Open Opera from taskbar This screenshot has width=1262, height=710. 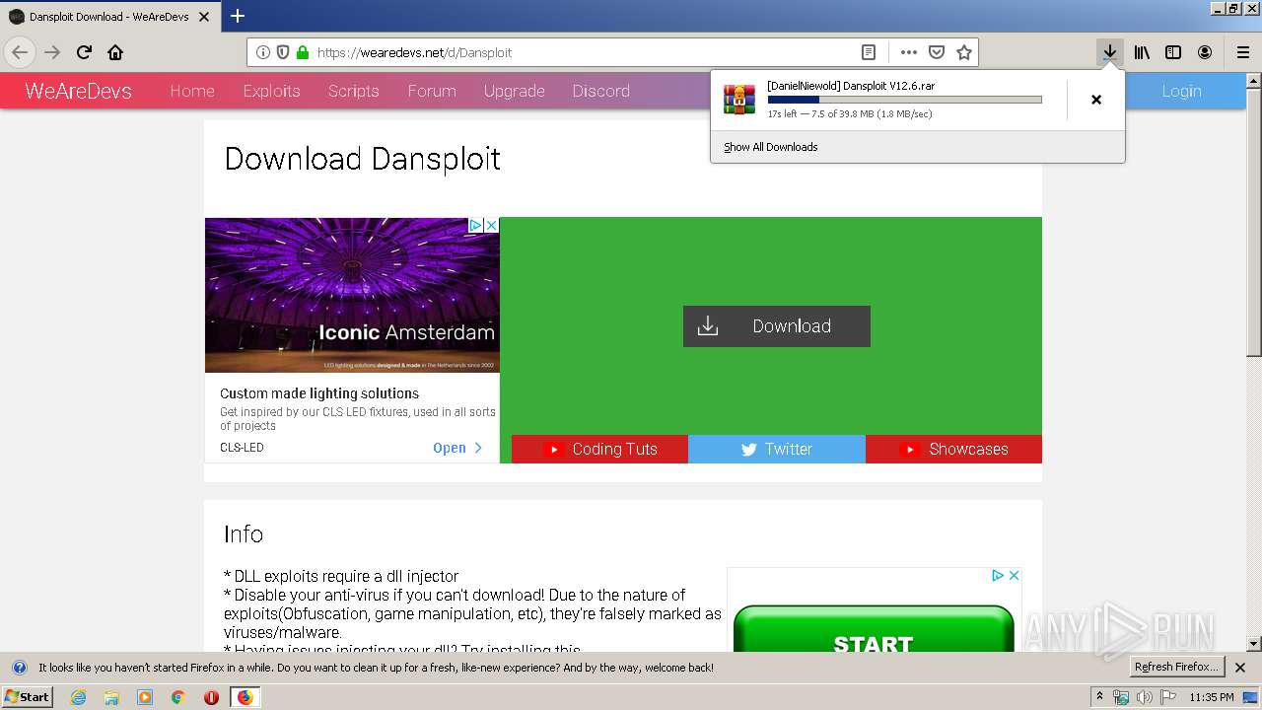coord(211,697)
